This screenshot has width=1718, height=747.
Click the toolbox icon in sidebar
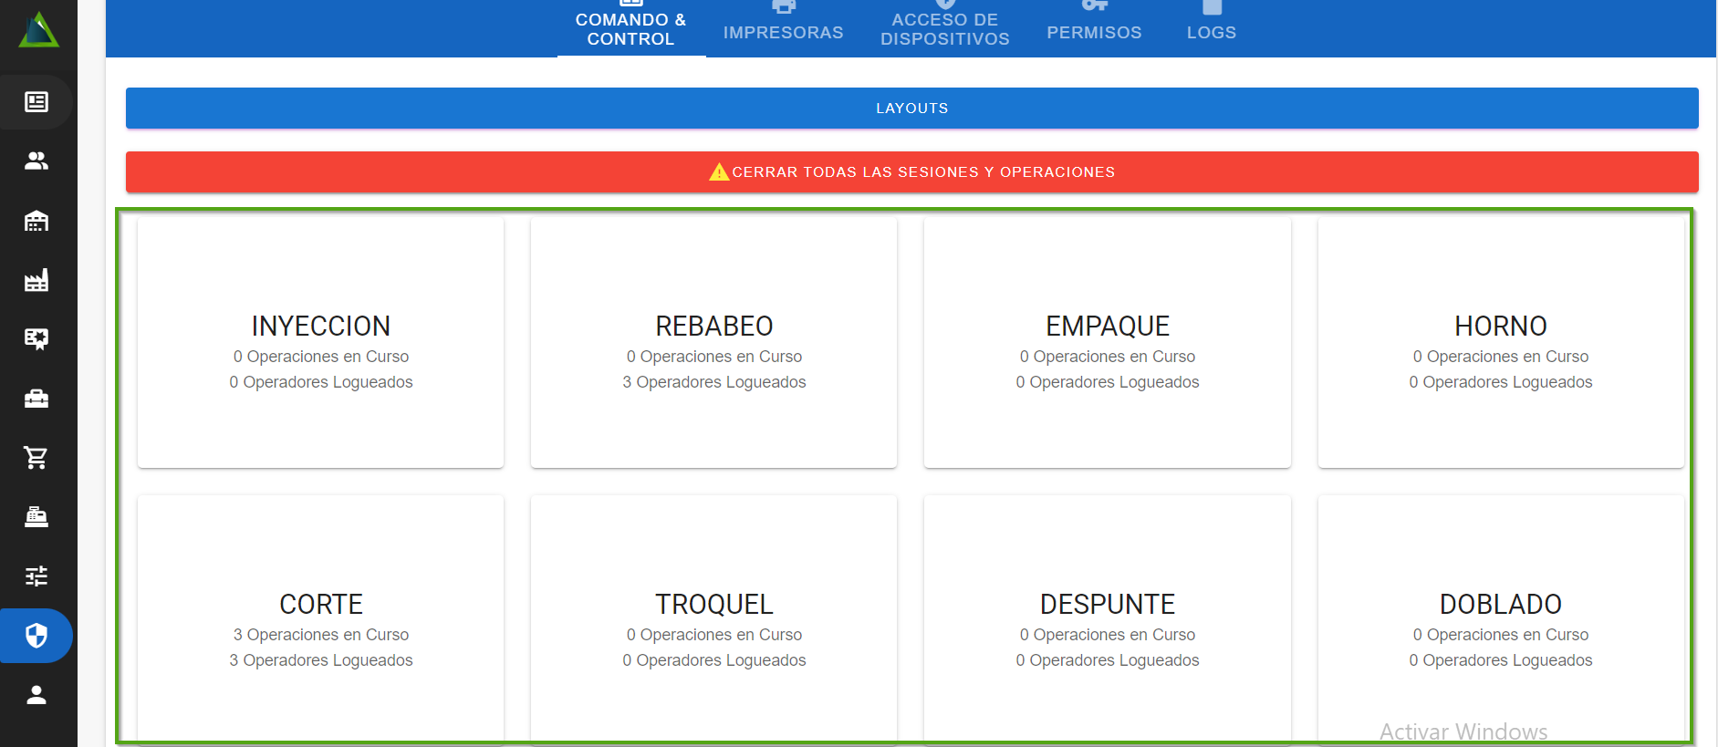(x=36, y=399)
